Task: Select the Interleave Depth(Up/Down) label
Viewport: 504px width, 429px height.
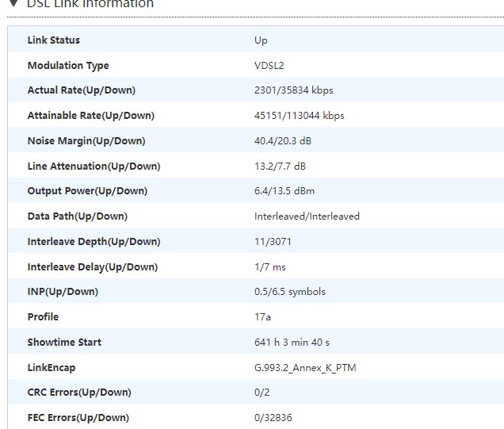Action: click(x=94, y=242)
